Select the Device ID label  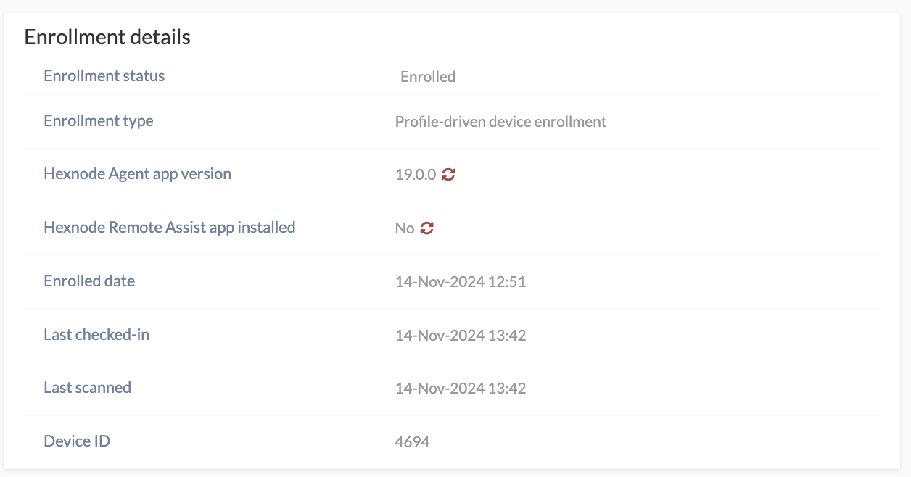(x=77, y=441)
